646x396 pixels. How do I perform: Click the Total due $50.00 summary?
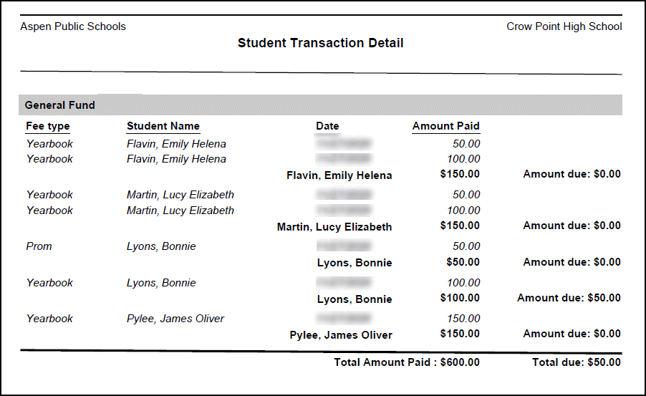(576, 362)
